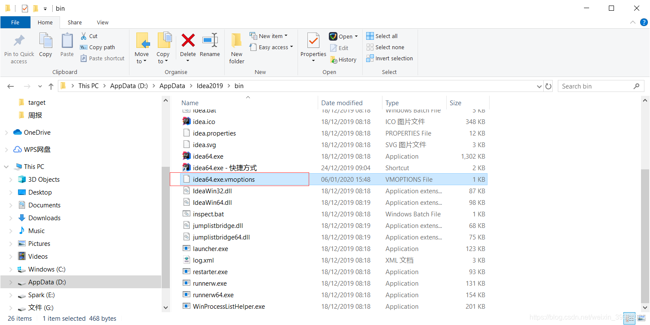650x325 pixels.
Task: Open the idea64.exe file
Action: [x=208, y=156]
